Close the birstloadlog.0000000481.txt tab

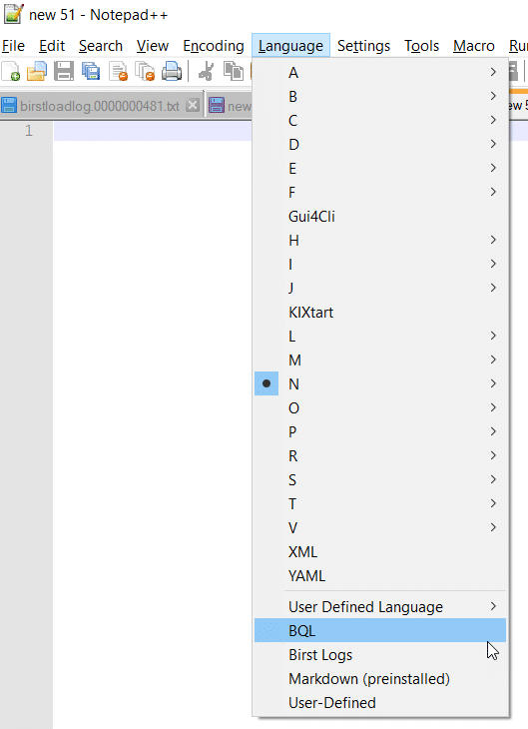coord(193,106)
